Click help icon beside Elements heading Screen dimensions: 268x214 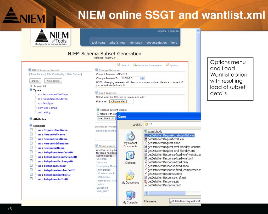click(x=31, y=125)
